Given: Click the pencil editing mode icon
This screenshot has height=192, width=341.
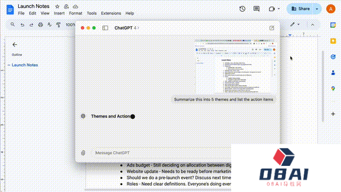Looking at the screenshot, I should 293,25.
